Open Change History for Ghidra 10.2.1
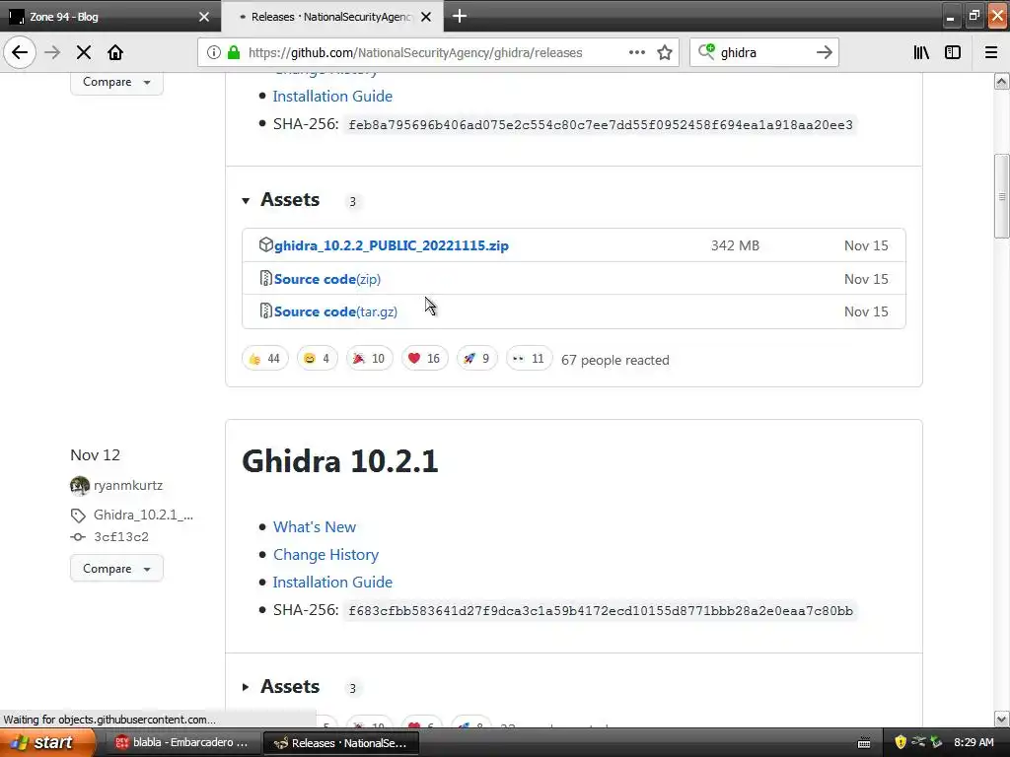Screen dimensions: 1010x757 (325, 554)
